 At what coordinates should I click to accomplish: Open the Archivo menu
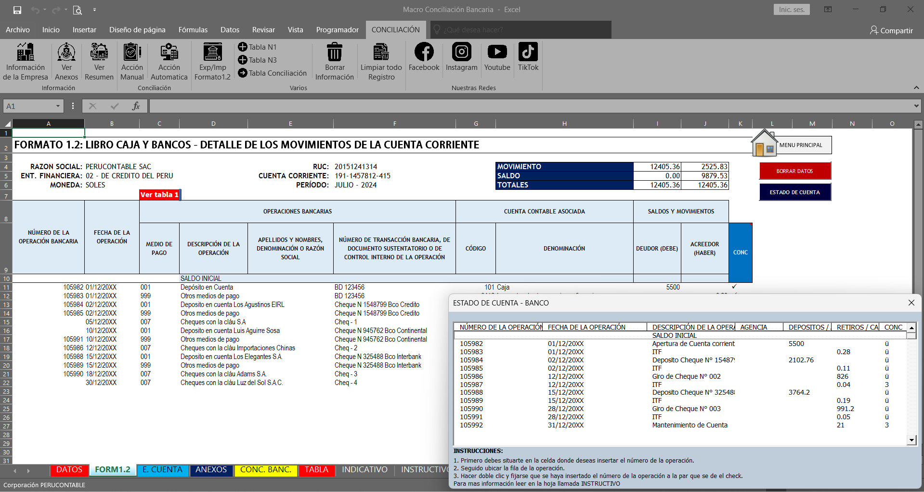point(18,30)
